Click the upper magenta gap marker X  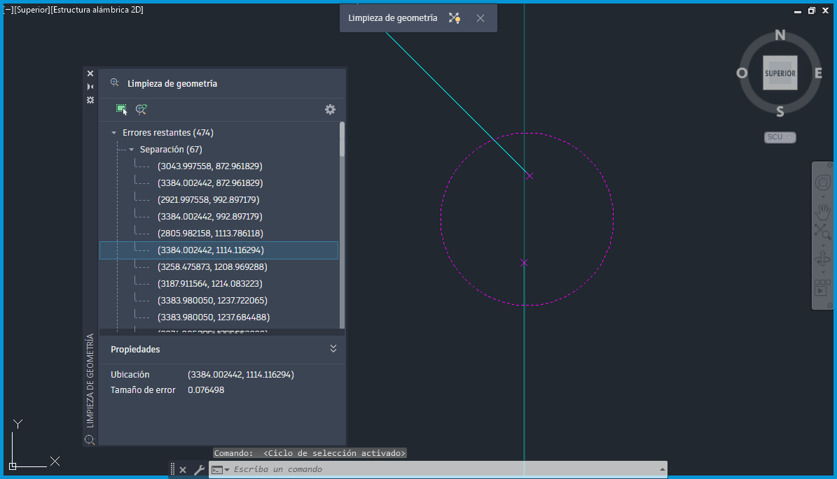point(529,176)
